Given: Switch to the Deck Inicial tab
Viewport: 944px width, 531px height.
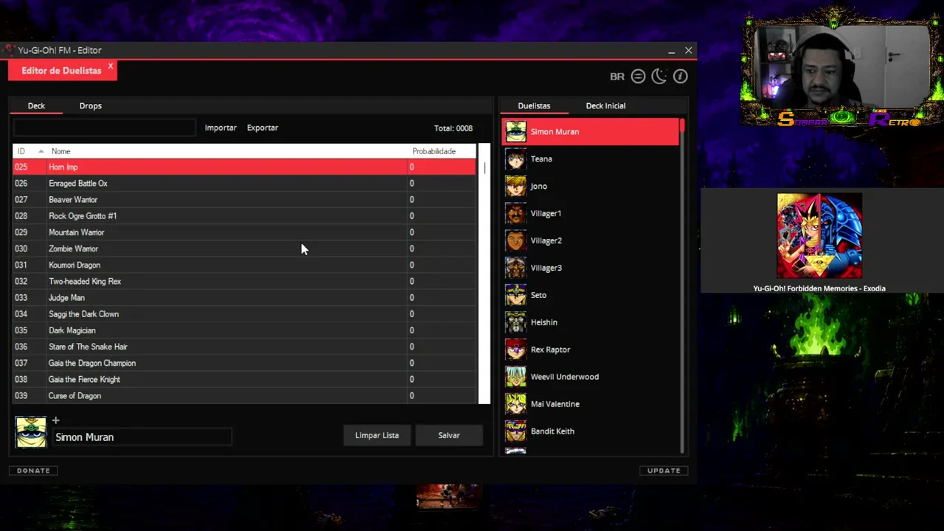Looking at the screenshot, I should point(605,105).
